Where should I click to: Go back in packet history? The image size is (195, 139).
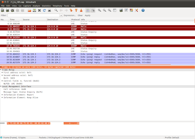click(x=61, y=10)
